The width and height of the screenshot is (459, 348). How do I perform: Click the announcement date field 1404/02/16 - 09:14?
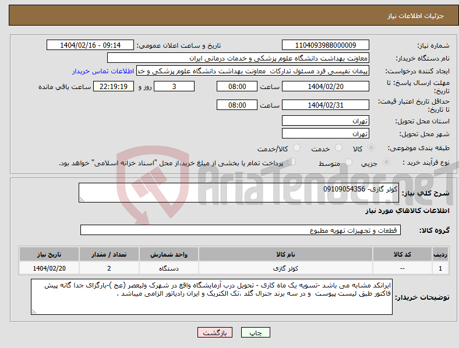[90, 45]
